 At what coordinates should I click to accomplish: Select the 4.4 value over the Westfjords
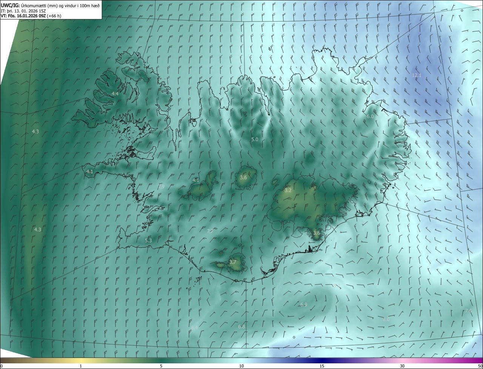pyautogui.click(x=115, y=94)
